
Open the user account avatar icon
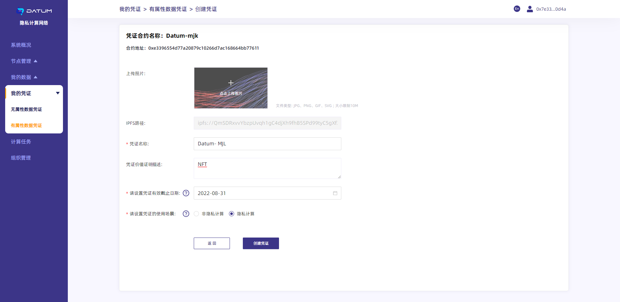[530, 9]
